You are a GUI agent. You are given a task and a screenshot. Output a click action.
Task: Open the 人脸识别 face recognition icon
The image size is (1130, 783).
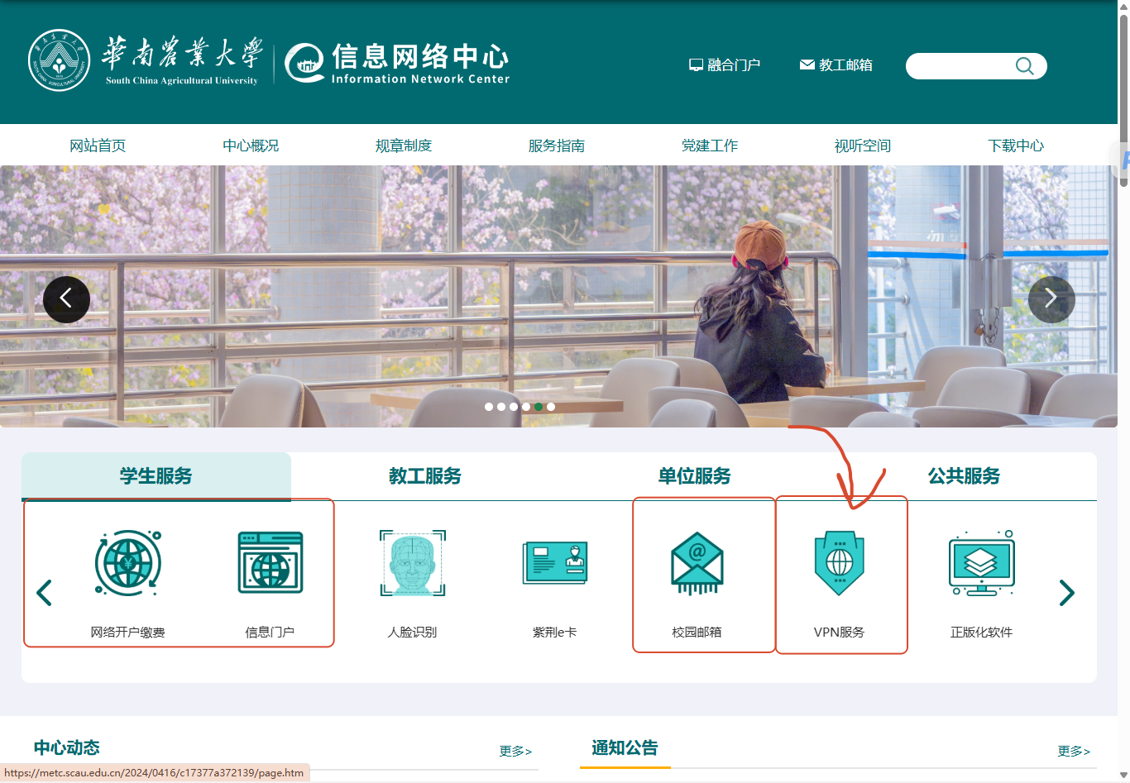pyautogui.click(x=413, y=562)
